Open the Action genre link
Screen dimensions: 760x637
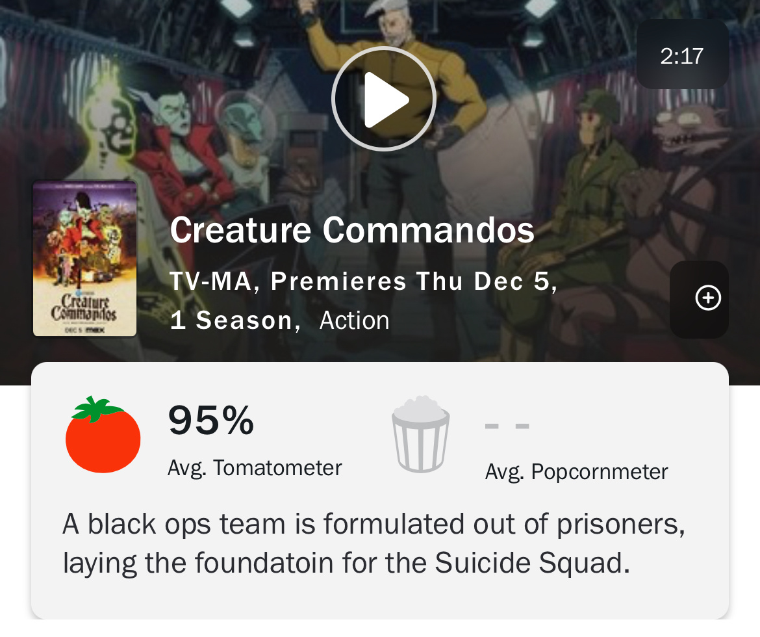pyautogui.click(x=354, y=320)
